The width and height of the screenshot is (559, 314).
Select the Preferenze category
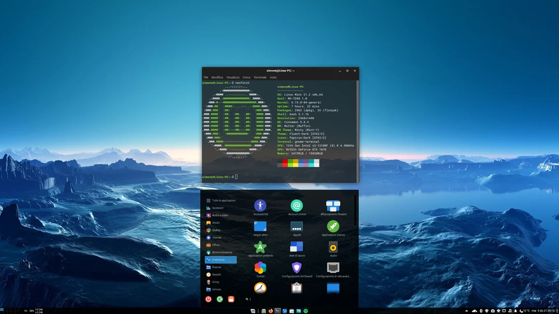(x=220, y=260)
